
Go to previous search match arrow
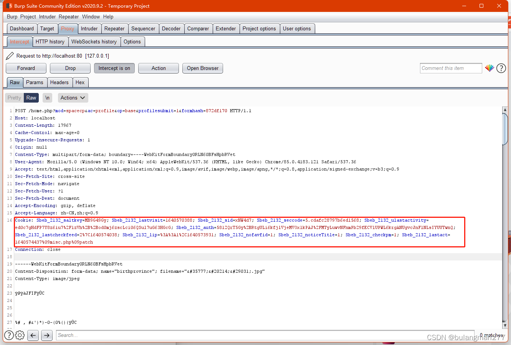click(33, 335)
